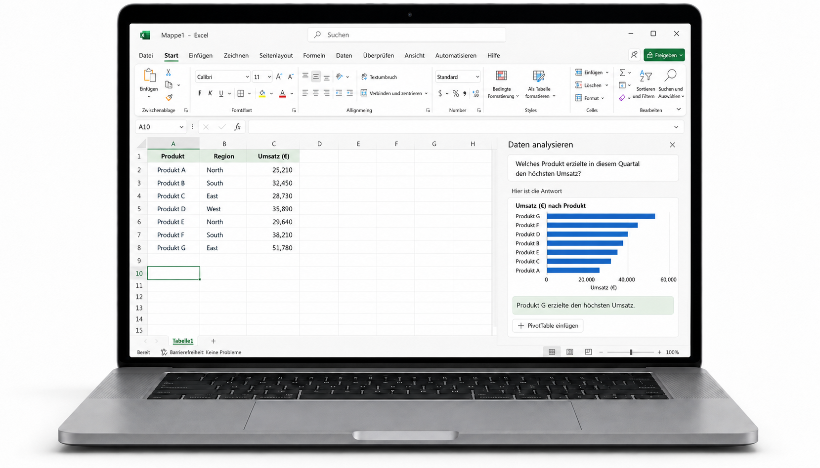Toggle right horizontal text alignment
This screenshot has width=820, height=468.
pos(326,93)
